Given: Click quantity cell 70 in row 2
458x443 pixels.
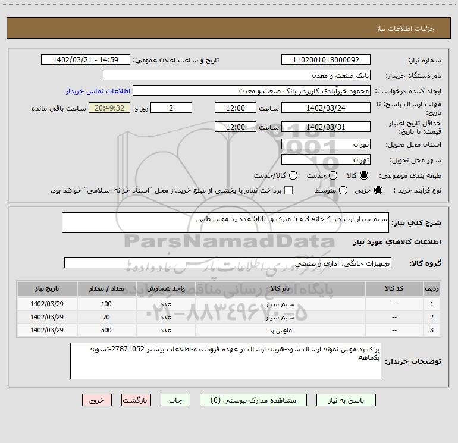Looking at the screenshot, I should tap(106, 317).
